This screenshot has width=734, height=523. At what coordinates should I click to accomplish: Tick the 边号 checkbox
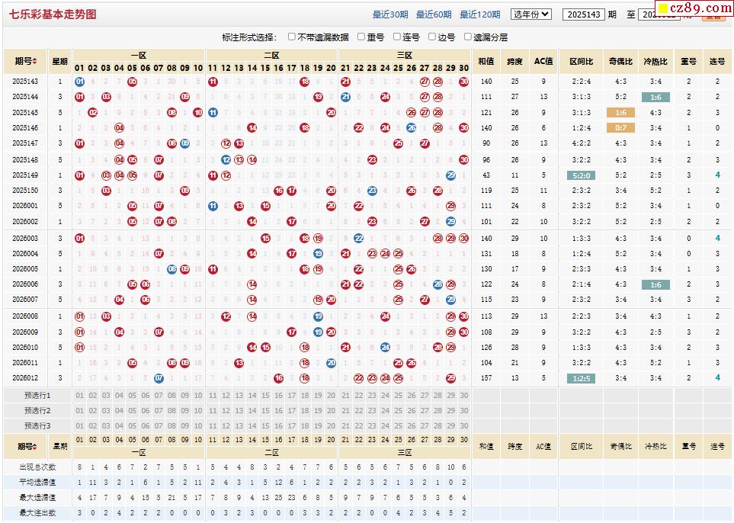coord(432,37)
